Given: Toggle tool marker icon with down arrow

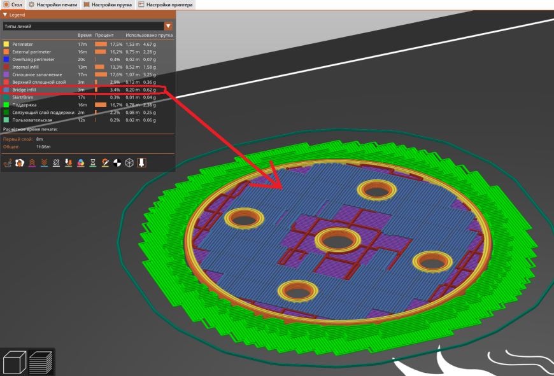Looking at the screenshot, I should click(141, 163).
